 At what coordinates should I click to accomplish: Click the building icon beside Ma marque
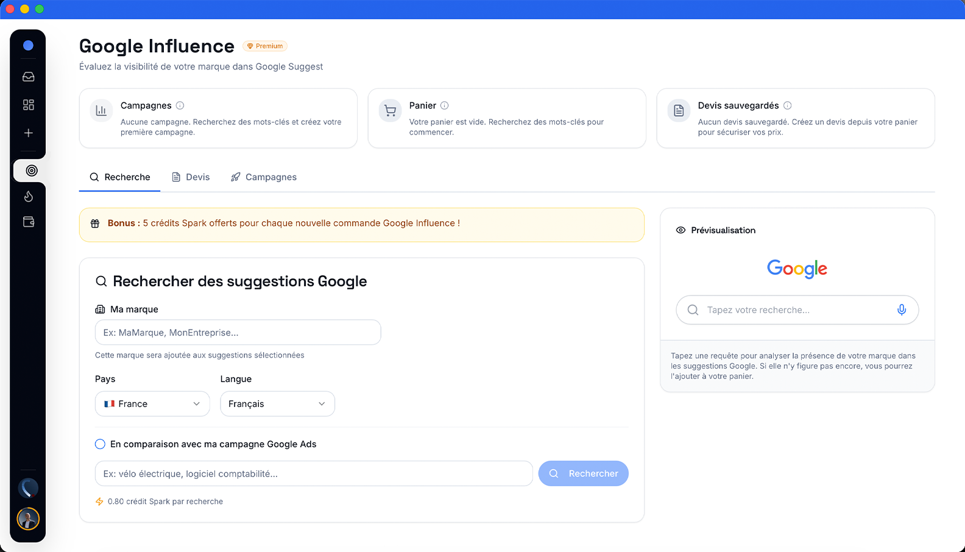pyautogui.click(x=100, y=310)
